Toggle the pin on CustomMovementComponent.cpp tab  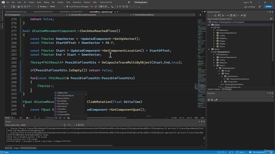pyautogui.click(x=115, y=12)
